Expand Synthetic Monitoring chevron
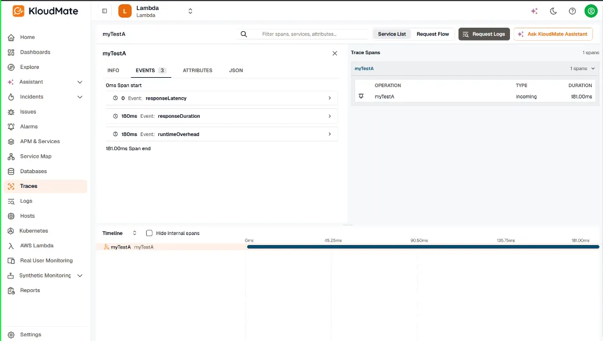 click(79, 276)
